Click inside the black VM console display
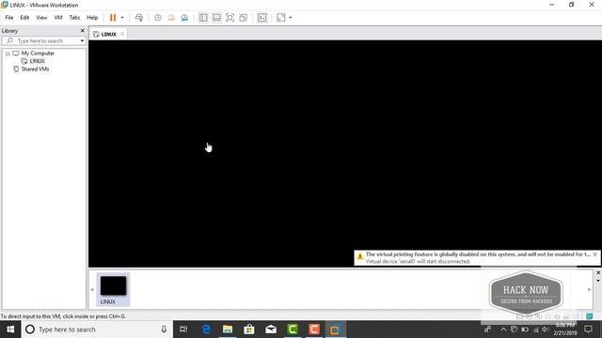Screen dimensions: 602x338 (x=345, y=153)
